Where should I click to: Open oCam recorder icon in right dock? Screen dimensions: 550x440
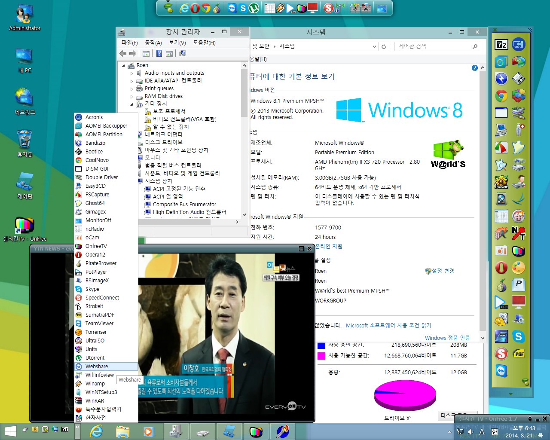[501, 251]
